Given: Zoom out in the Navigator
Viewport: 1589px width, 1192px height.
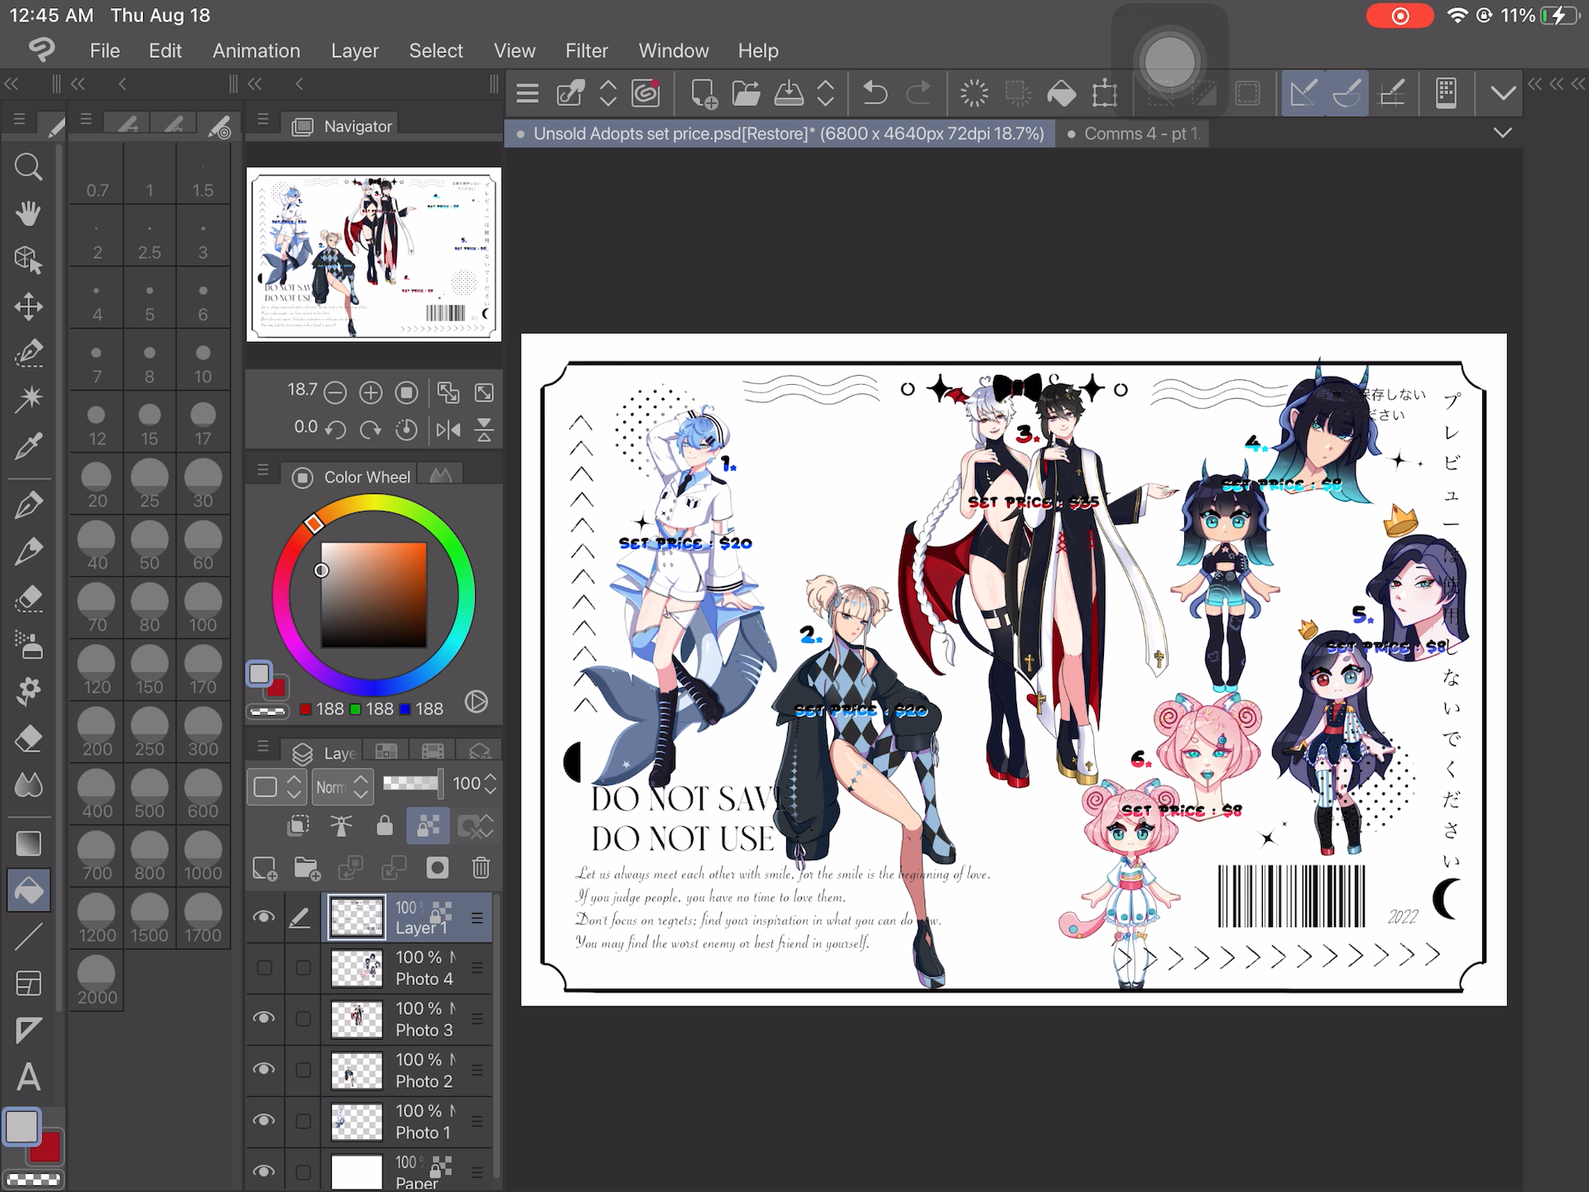Looking at the screenshot, I should pos(335,392).
